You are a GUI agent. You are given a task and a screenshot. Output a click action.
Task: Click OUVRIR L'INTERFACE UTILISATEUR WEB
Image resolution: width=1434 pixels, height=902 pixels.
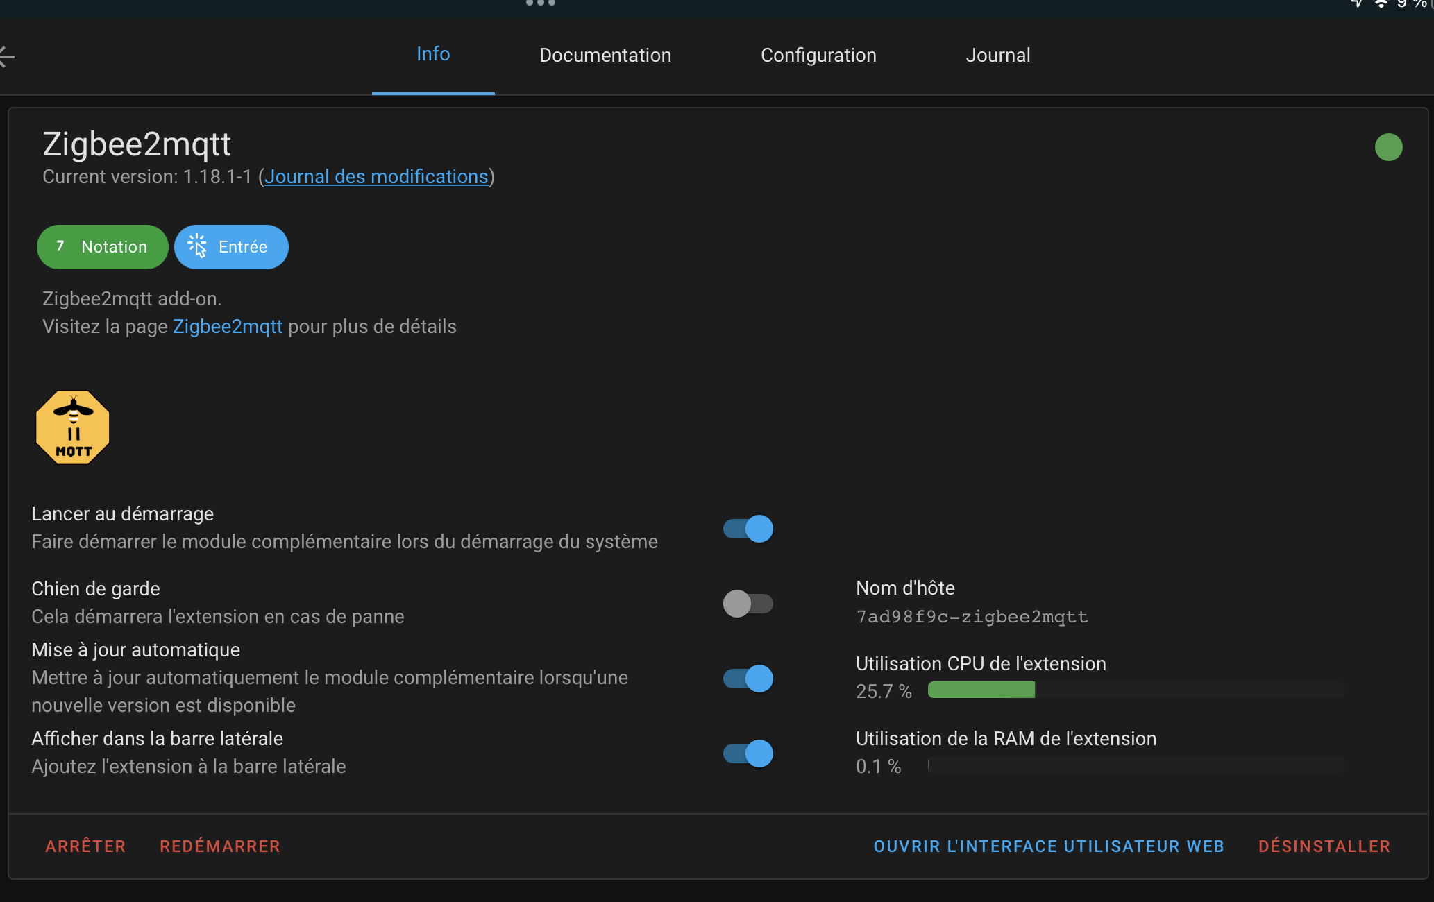pyautogui.click(x=1049, y=846)
